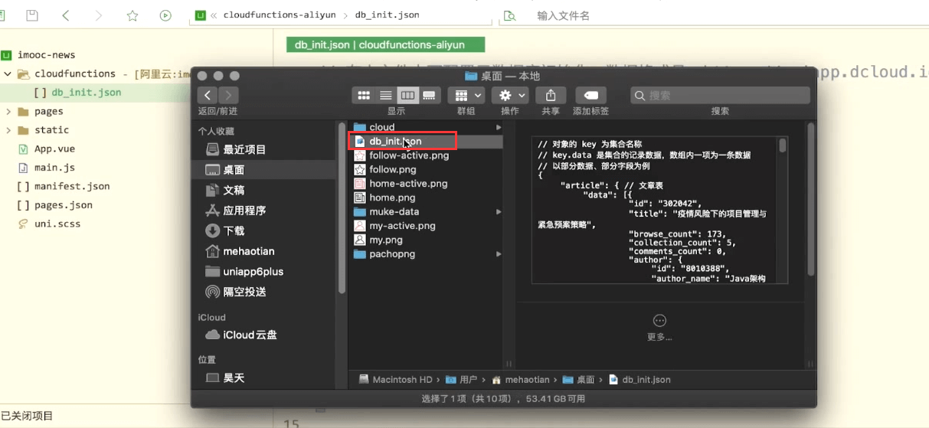Select home.png in Finder list
The width and height of the screenshot is (929, 428).
392,198
